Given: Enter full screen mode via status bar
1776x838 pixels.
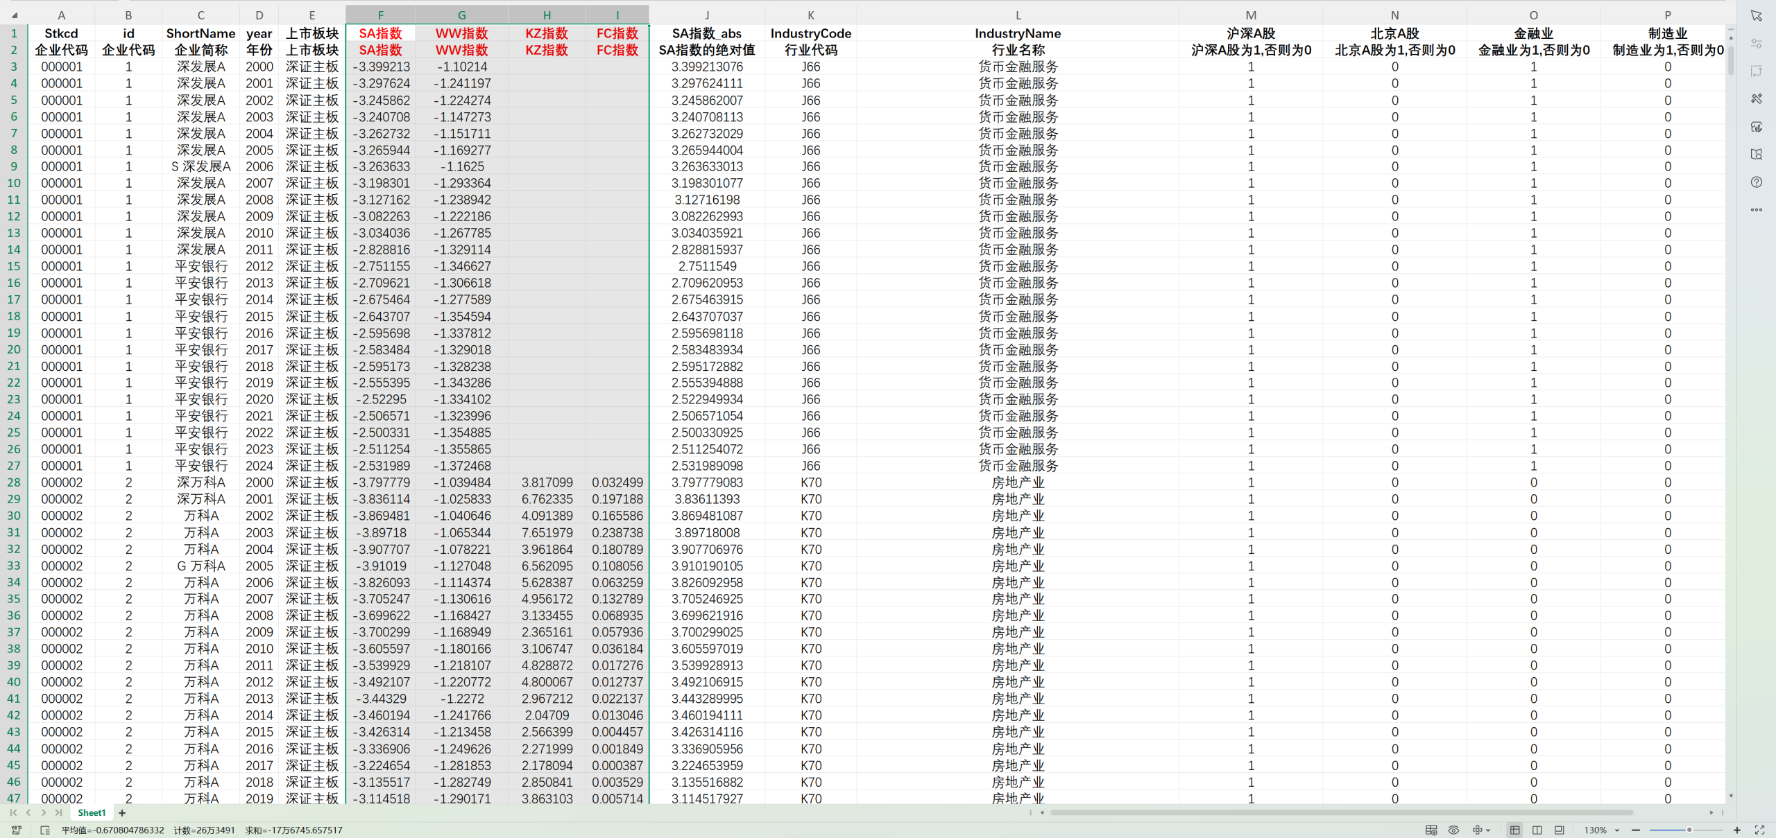Looking at the screenshot, I should 1760,830.
